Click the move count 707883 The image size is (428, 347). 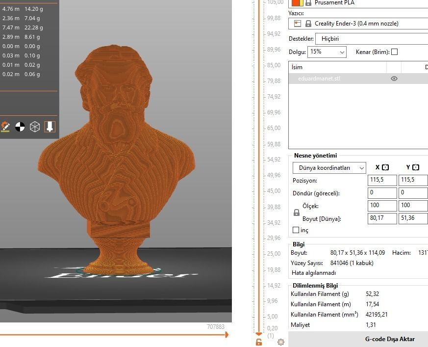216,327
